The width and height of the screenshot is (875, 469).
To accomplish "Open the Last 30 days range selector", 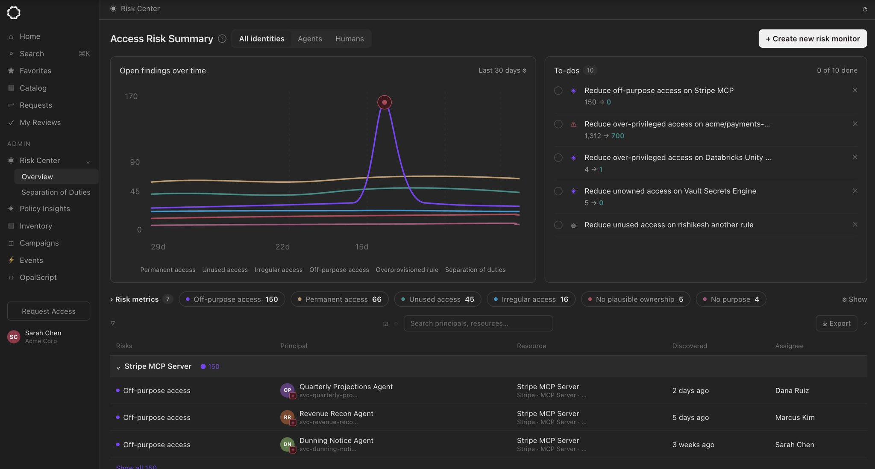I will point(502,70).
